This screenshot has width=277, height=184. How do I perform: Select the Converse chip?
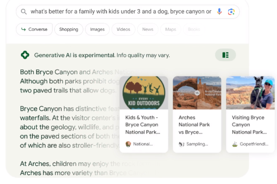[x=34, y=29]
